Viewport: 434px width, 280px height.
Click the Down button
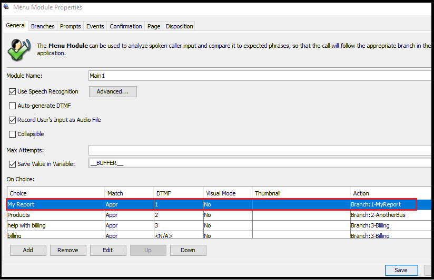188,250
